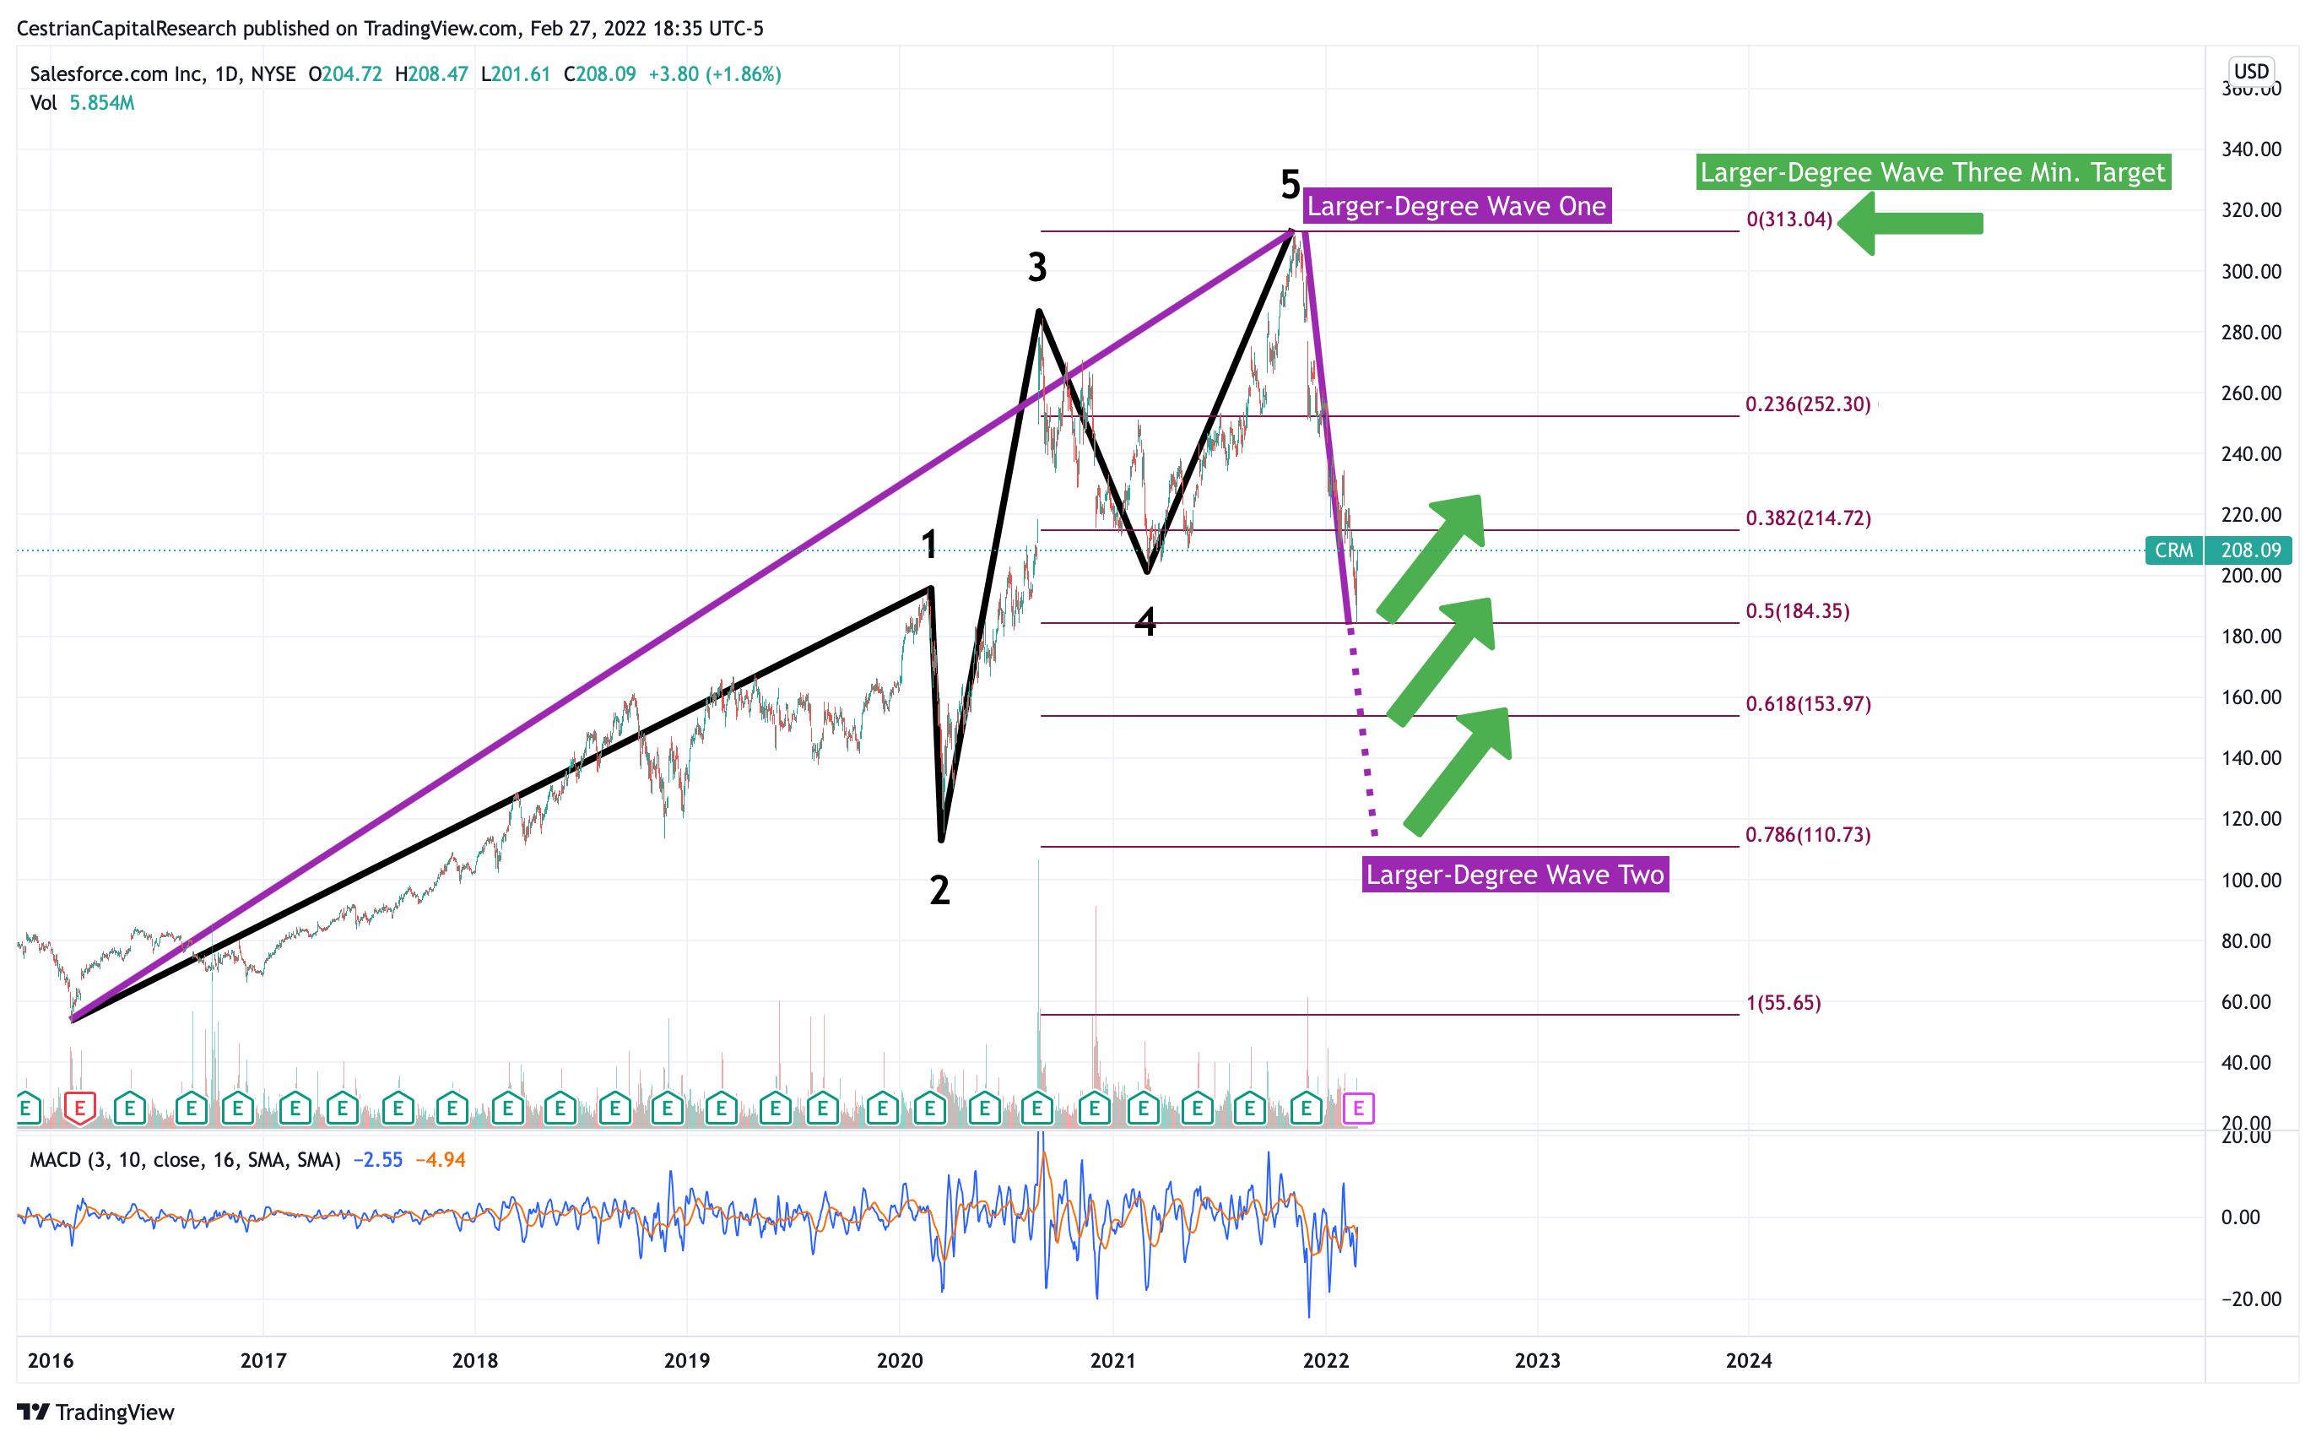This screenshot has height=1442, width=2316.
Task: Select the wave number 5 label
Action: tap(1290, 184)
